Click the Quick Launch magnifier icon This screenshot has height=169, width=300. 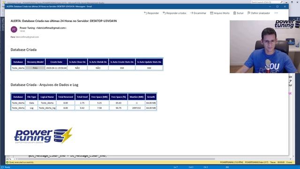[x=281, y=2]
